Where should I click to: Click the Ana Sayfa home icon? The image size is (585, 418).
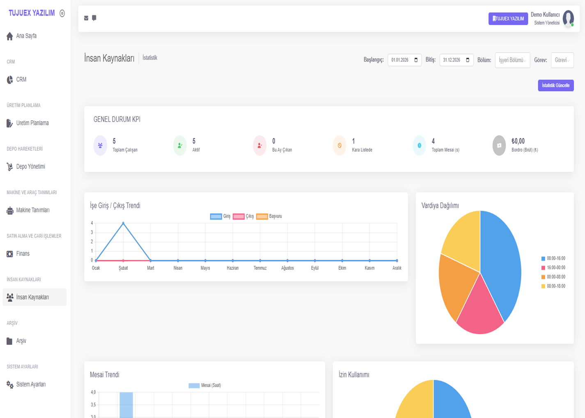pyautogui.click(x=10, y=36)
